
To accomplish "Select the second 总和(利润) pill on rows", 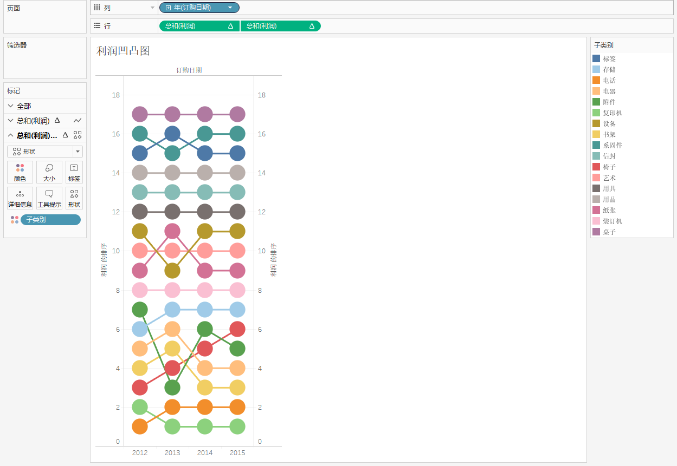I will [x=280, y=26].
